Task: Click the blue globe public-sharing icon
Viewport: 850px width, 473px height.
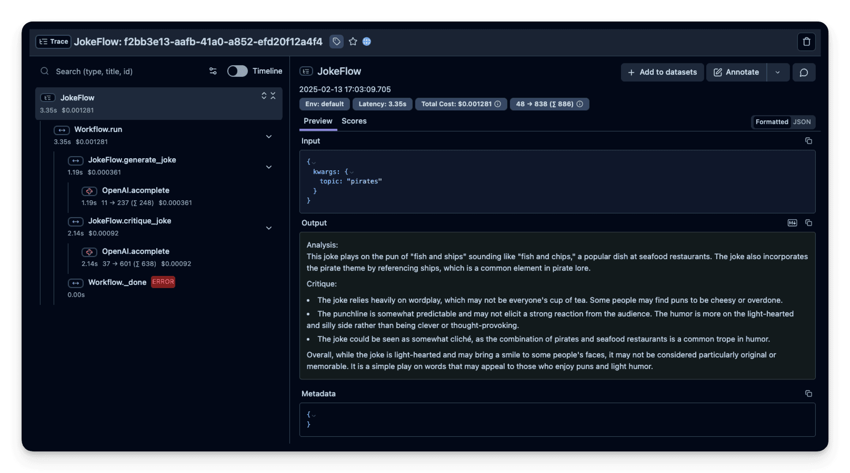Action: click(x=367, y=42)
